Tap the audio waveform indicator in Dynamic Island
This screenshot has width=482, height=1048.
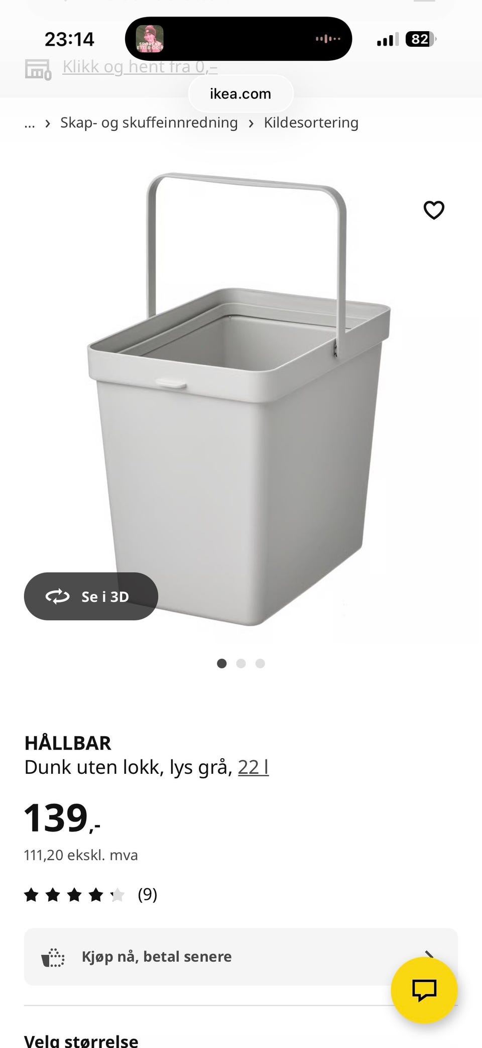328,39
